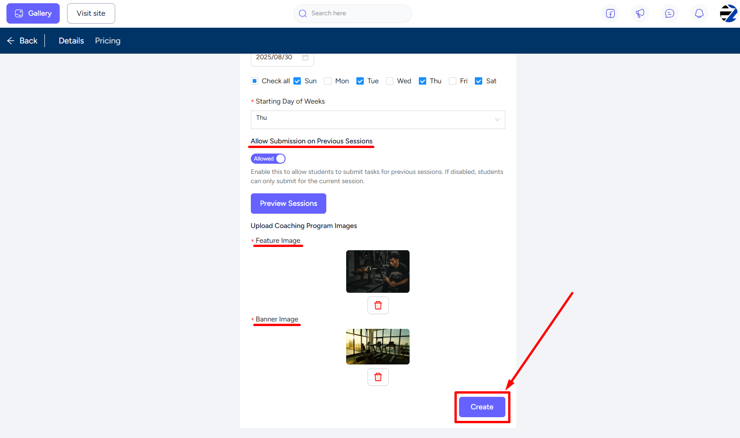Uncheck the Thu checkbox

[423, 81]
